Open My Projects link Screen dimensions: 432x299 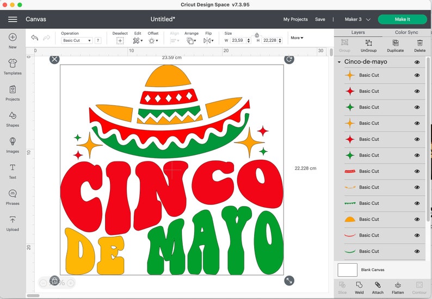(x=295, y=19)
